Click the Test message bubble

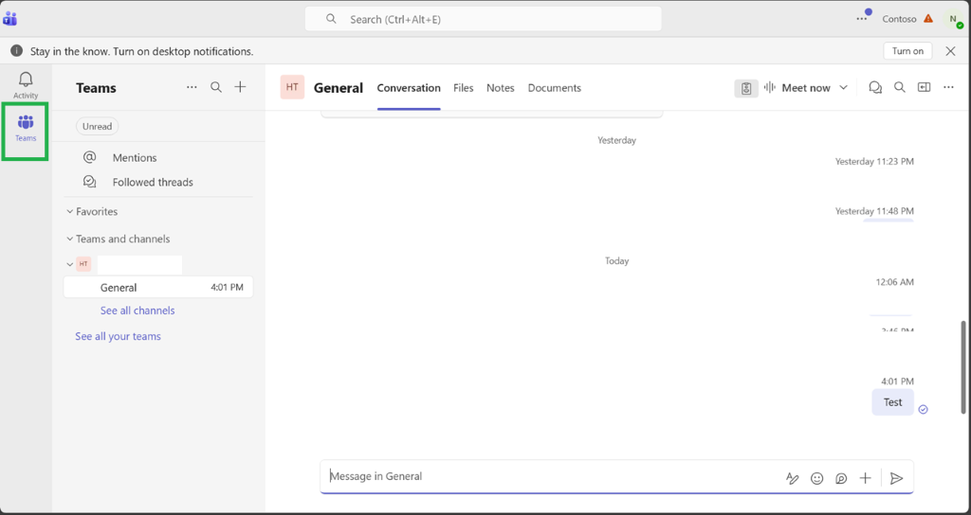892,401
